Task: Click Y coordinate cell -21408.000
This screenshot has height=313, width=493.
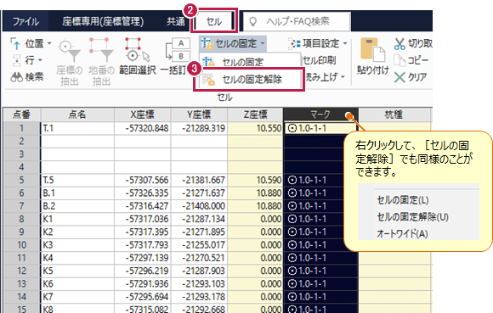Action: coord(199,206)
